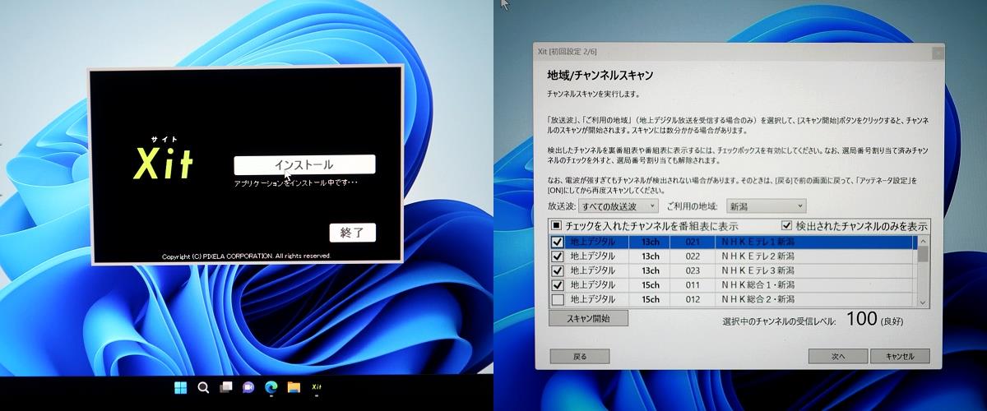The width and height of the screenshot is (987, 411).
Task: Click the インストール button in Xit installer
Action: coord(304,164)
